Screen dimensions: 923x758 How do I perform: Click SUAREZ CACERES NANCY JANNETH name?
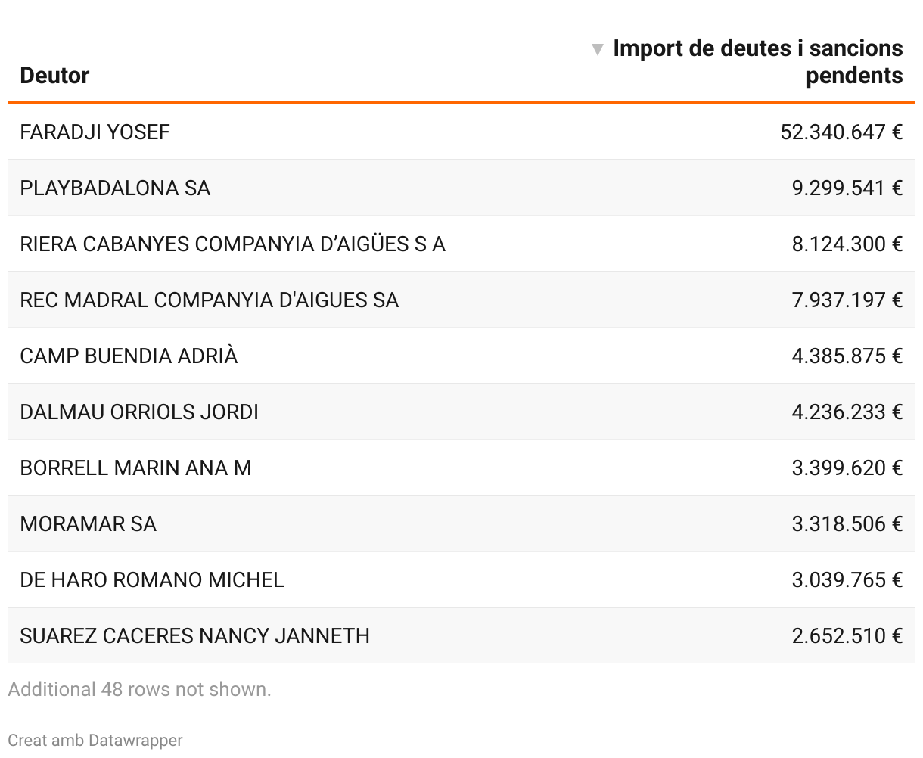tap(194, 635)
